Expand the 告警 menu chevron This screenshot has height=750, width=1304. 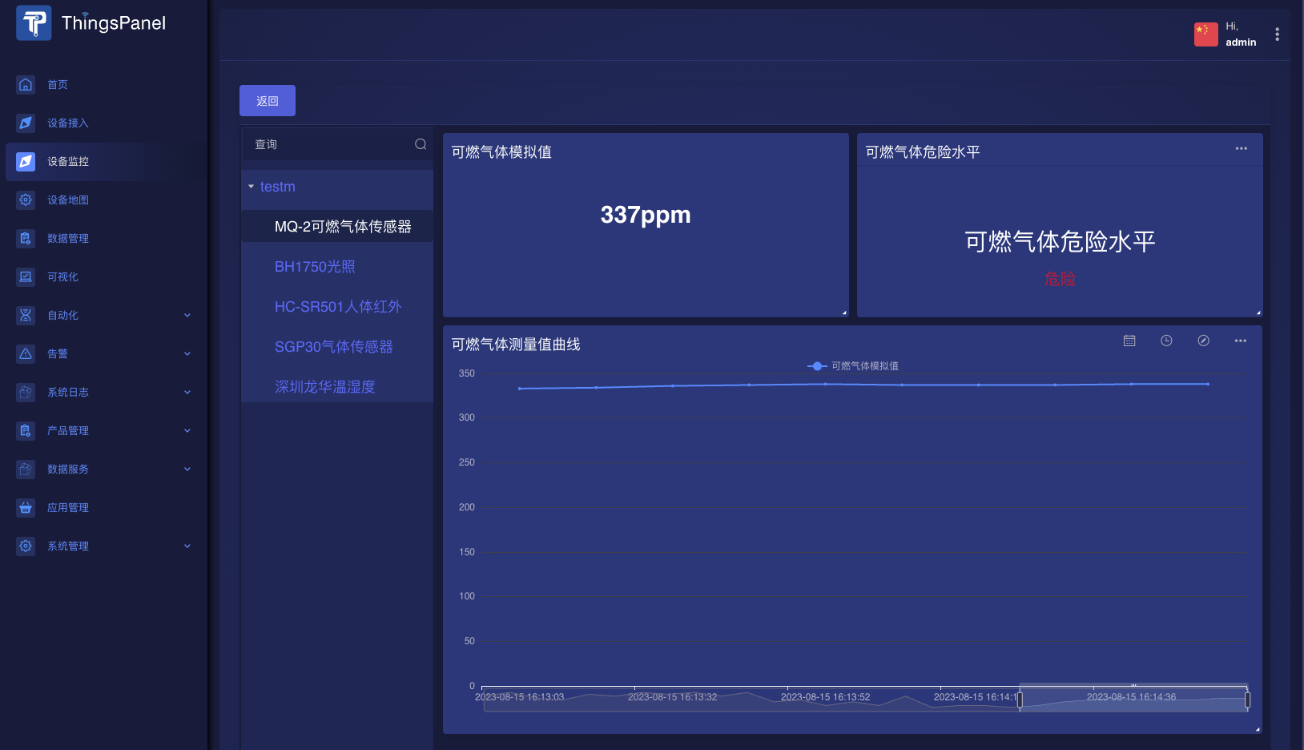(187, 353)
